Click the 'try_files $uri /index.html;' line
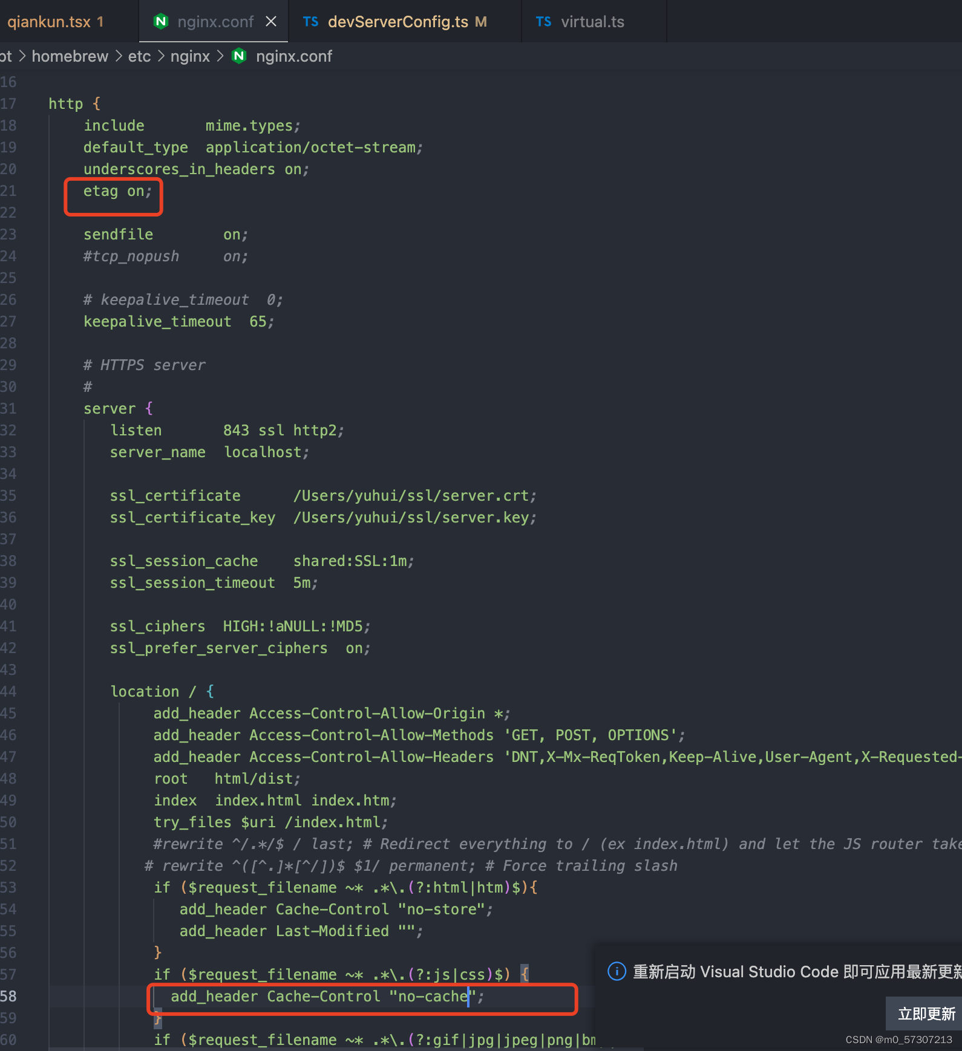 270,822
